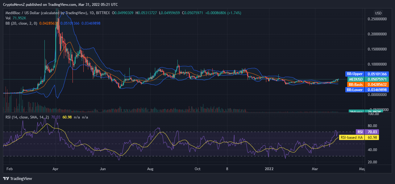This screenshot has width=395, height=184.
Task: Select the Aug label on time axis
Action: [x=150, y=169]
